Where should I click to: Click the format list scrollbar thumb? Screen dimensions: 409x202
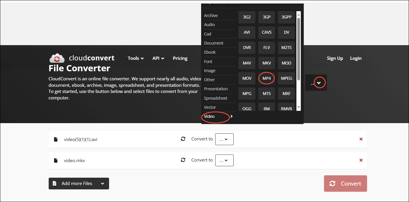[298, 49]
